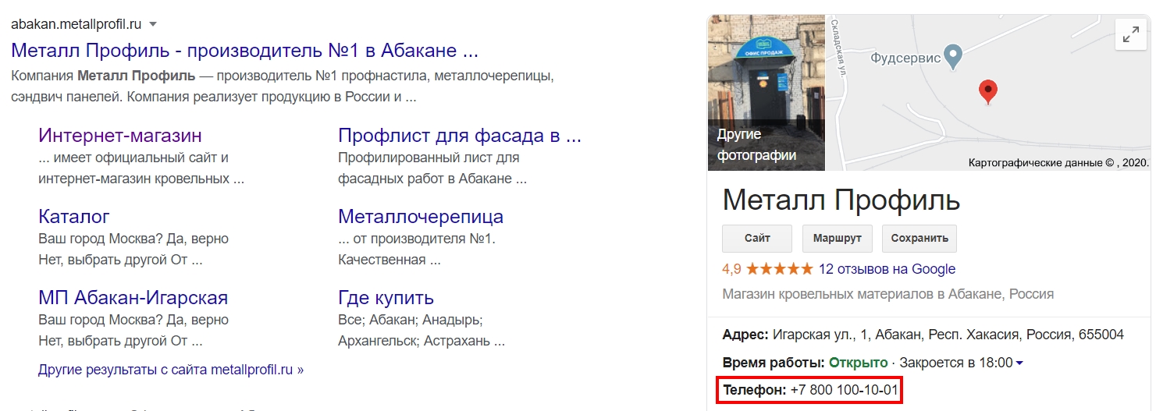
Task: Click the red location pin on the map
Action: point(988,91)
